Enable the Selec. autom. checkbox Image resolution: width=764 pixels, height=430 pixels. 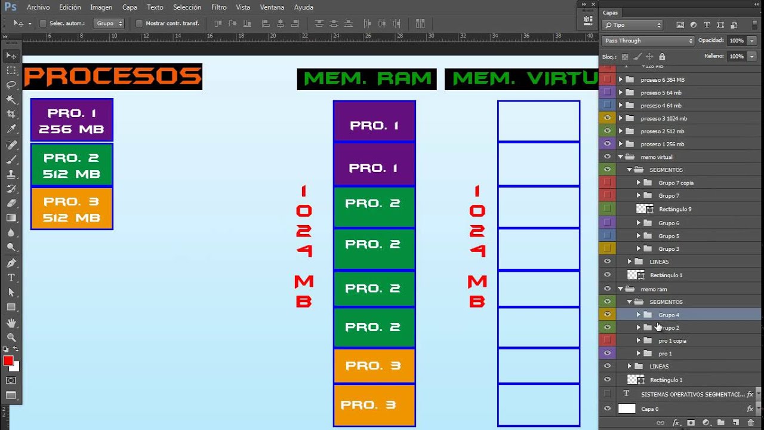[x=43, y=23]
